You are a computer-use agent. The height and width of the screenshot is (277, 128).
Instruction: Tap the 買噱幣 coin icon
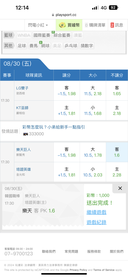pos(62,25)
